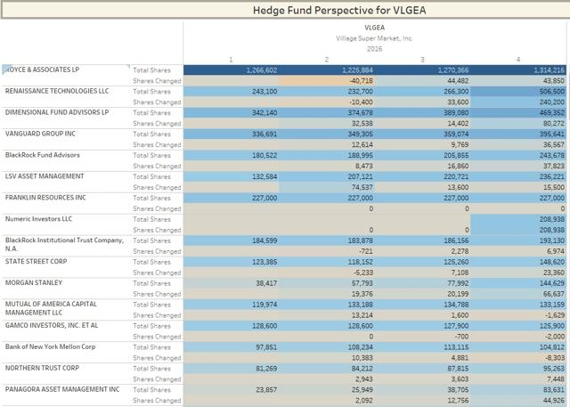This screenshot has width=570, height=407.
Task: Select PANAGORA ASSET MANAGEMENT INC row label
Action: pos(62,389)
